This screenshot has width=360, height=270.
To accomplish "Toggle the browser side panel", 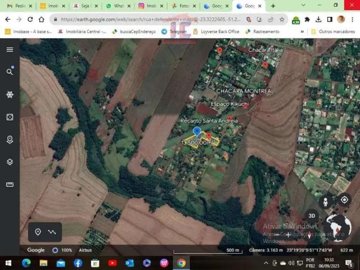I will click(330, 20).
